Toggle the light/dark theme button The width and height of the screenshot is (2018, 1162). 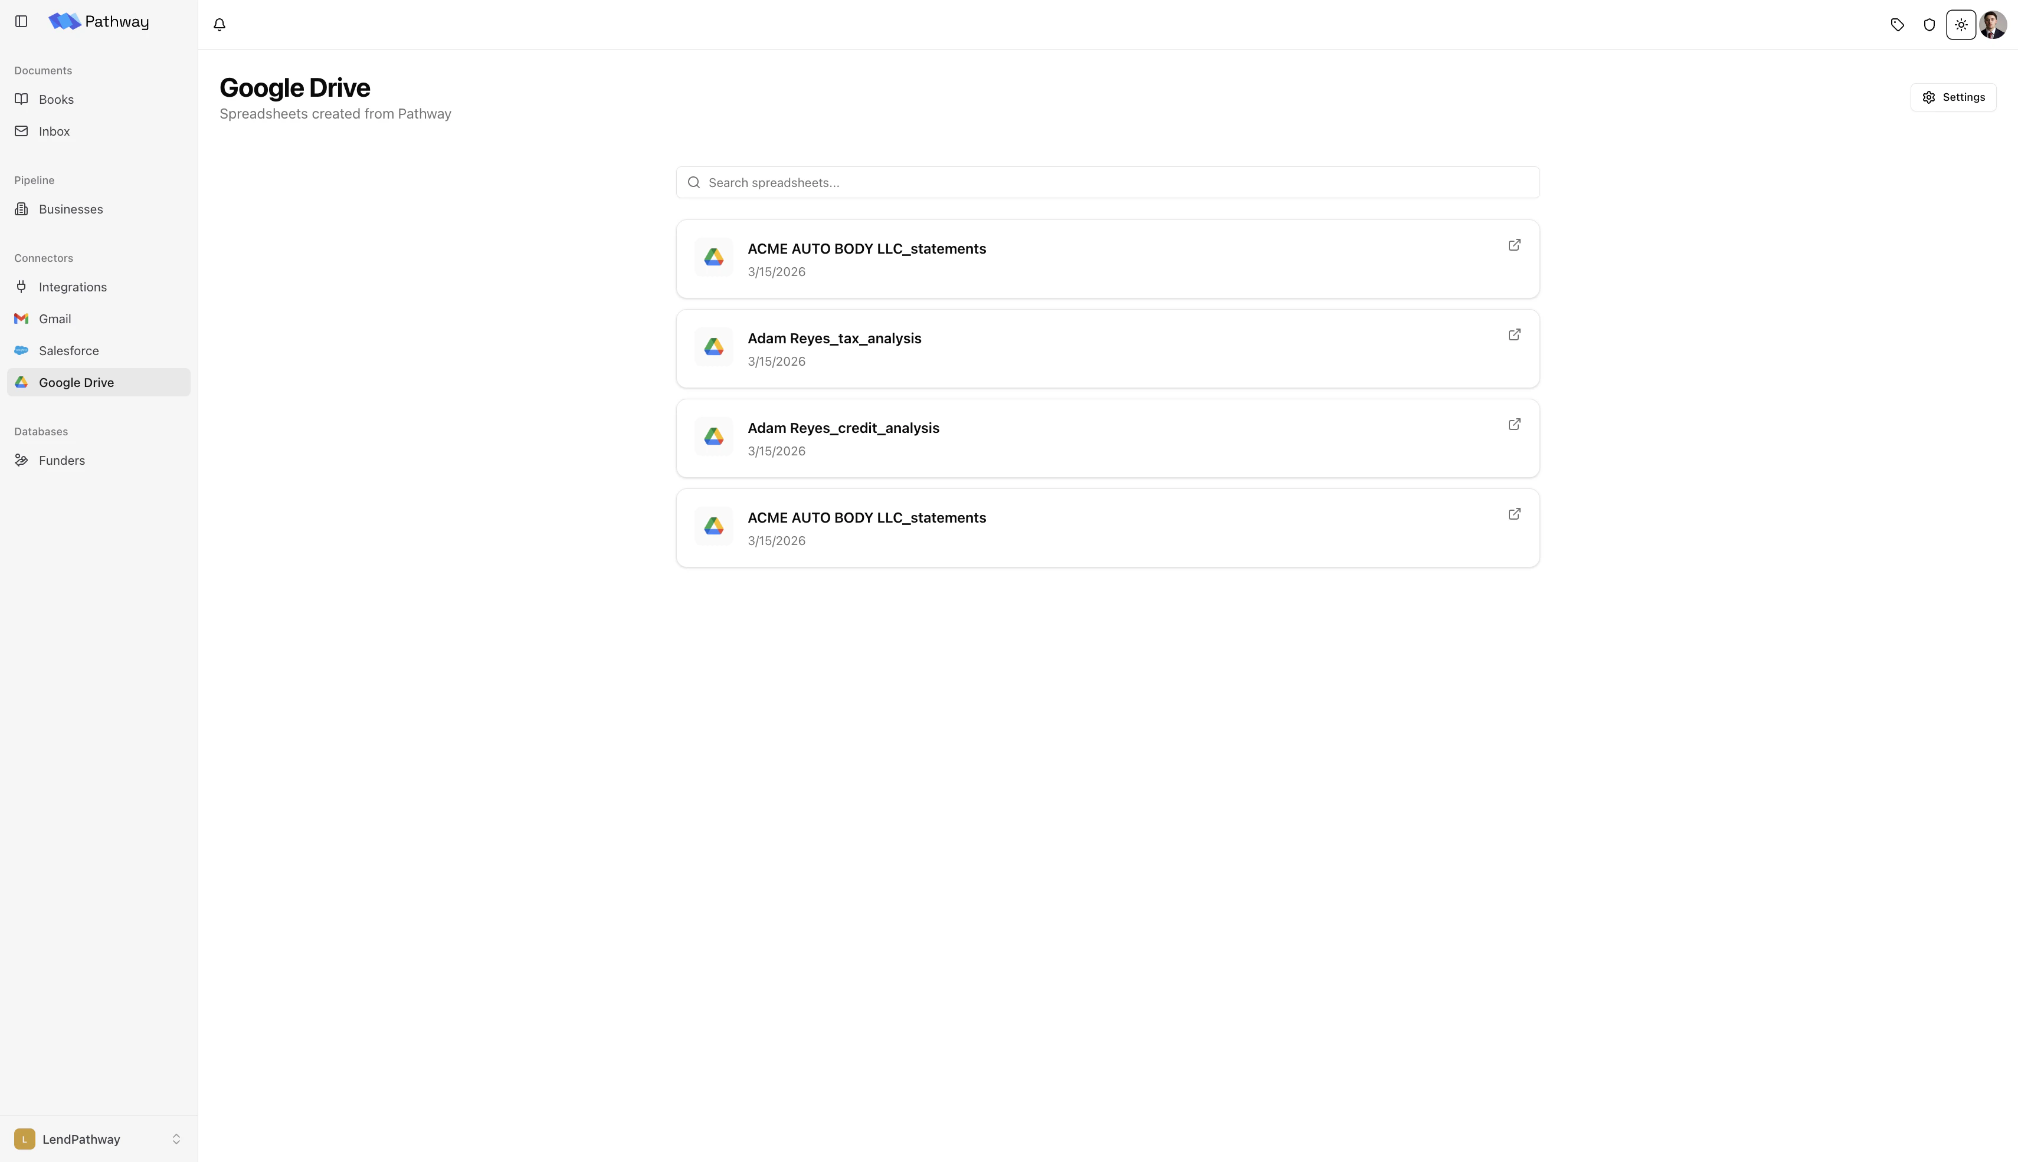1961,25
